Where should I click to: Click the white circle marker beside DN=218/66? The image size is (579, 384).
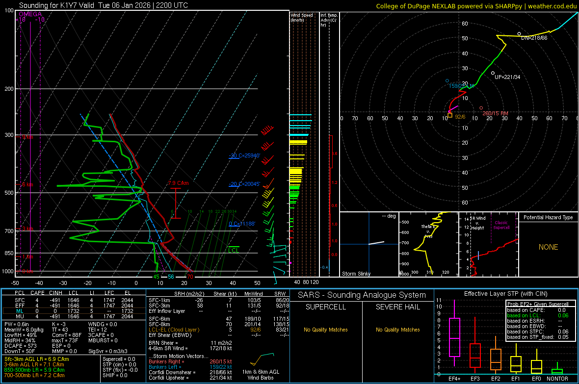point(519,34)
